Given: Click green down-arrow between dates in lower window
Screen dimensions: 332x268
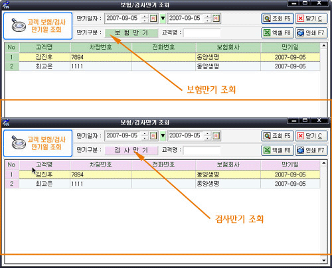Looking at the screenshot, I should coord(163,136).
